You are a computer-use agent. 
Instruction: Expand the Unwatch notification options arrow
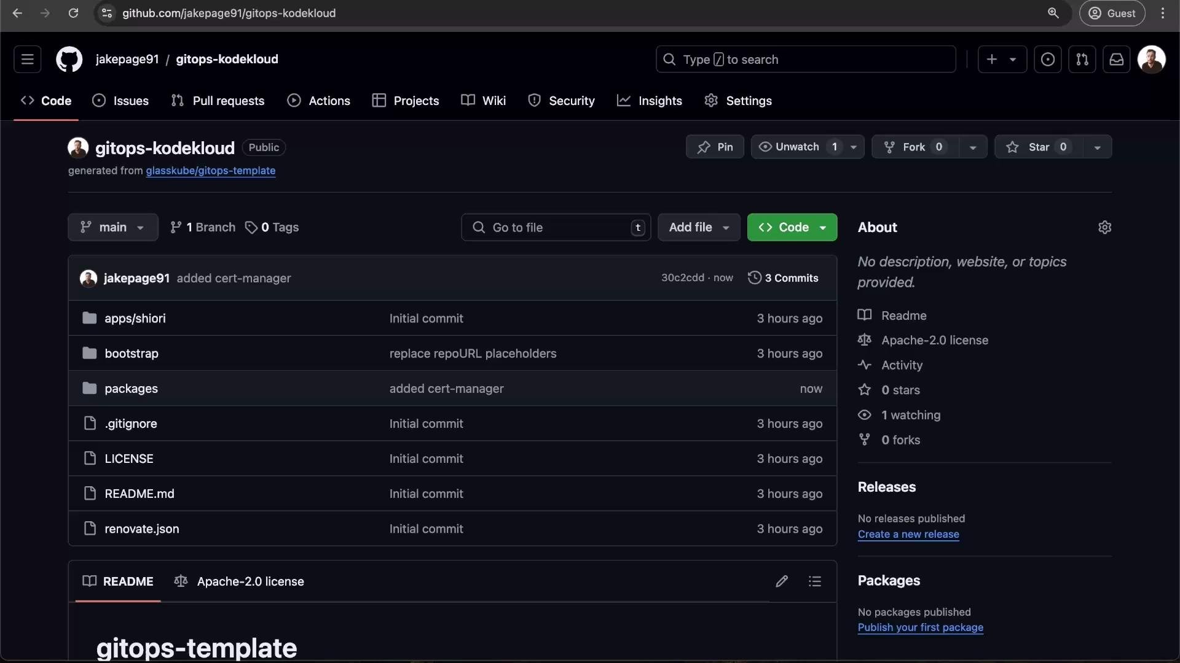854,147
